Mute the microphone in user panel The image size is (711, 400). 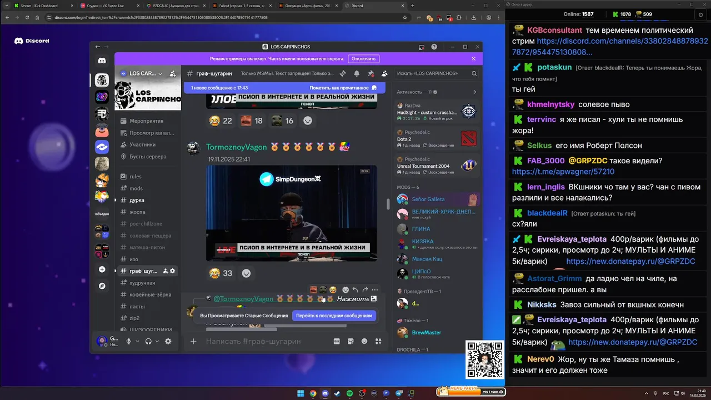(x=129, y=341)
